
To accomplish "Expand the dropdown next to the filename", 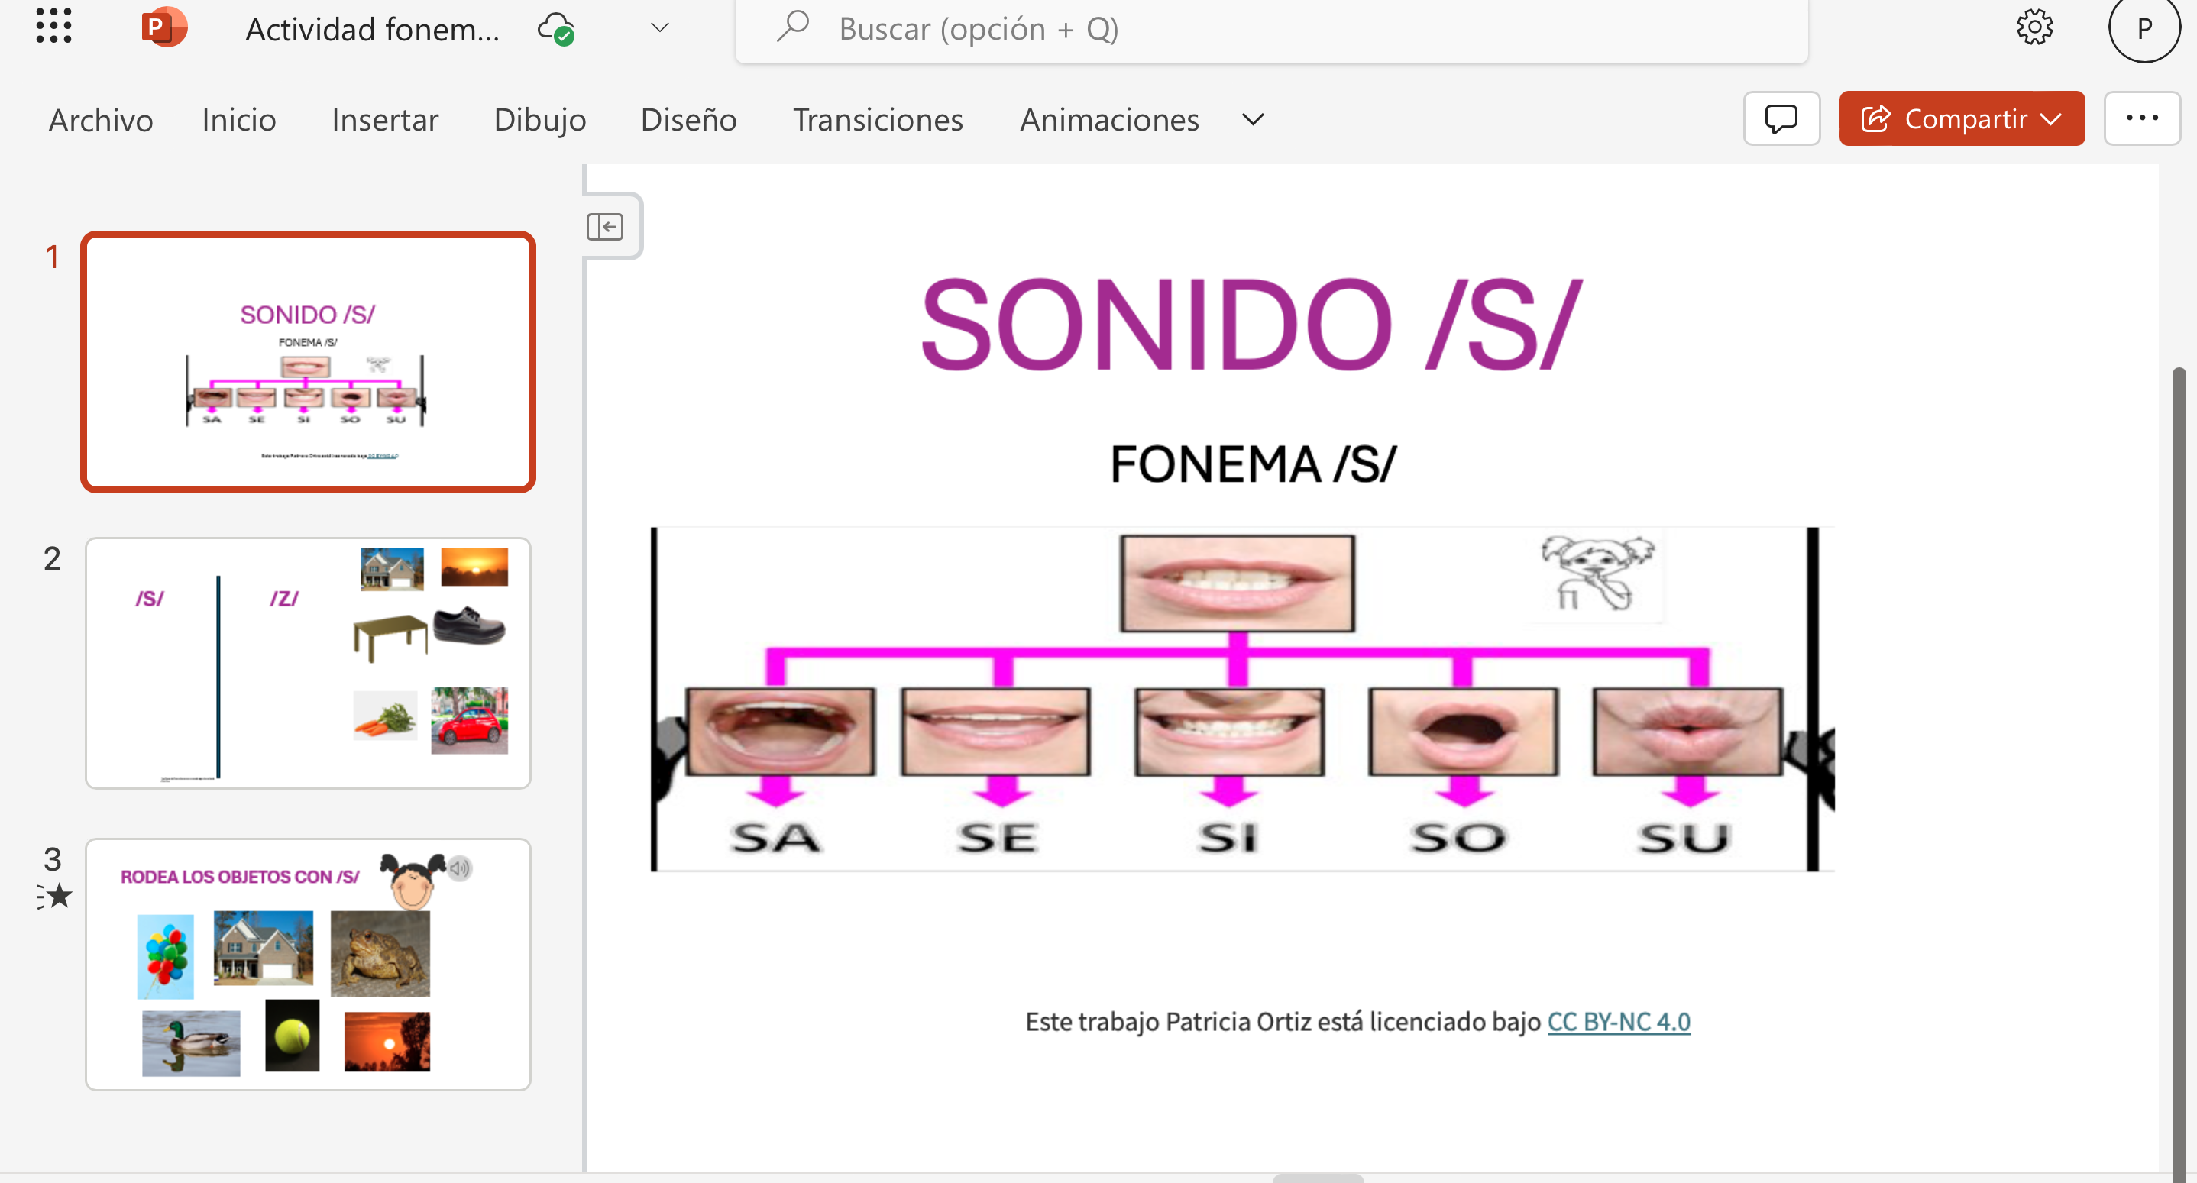I will pos(658,28).
